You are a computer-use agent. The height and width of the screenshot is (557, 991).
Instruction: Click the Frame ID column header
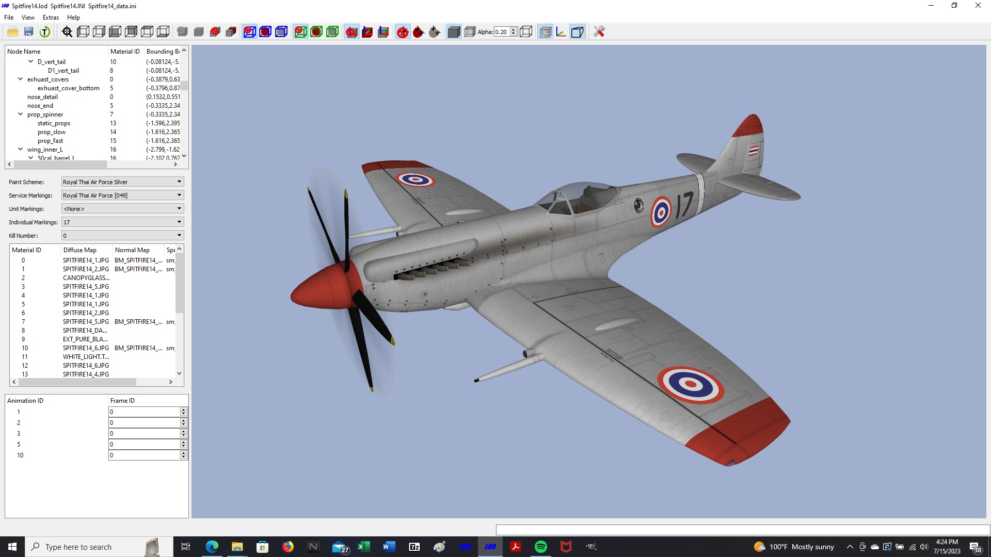[148, 401]
